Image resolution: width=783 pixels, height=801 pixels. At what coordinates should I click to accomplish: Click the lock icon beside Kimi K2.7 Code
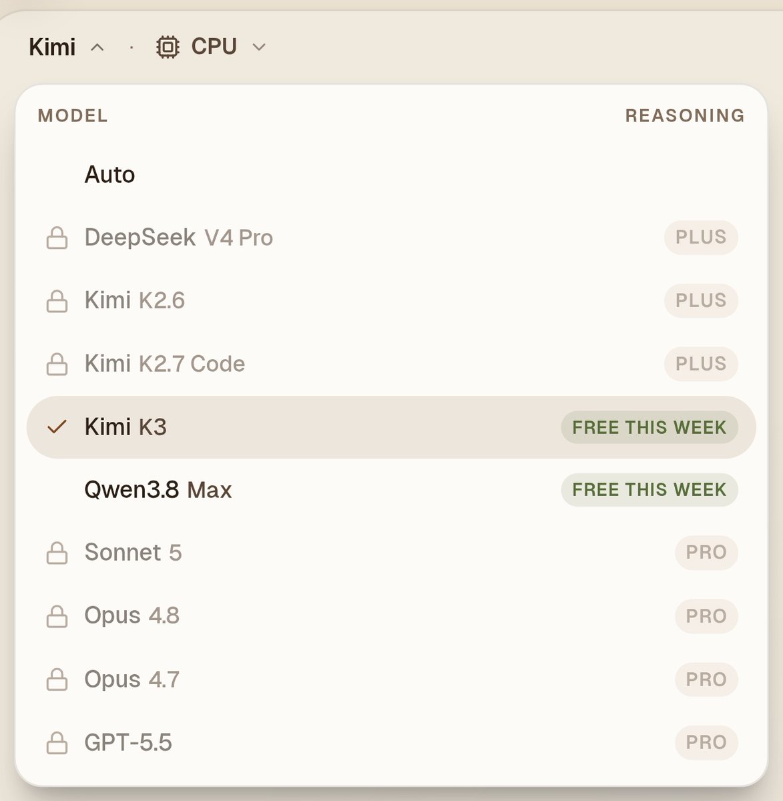pyautogui.click(x=57, y=364)
